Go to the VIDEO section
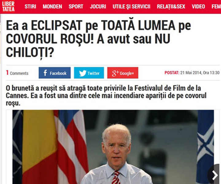 click(198, 6)
